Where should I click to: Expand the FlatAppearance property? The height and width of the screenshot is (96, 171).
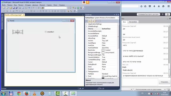tap(87, 71)
